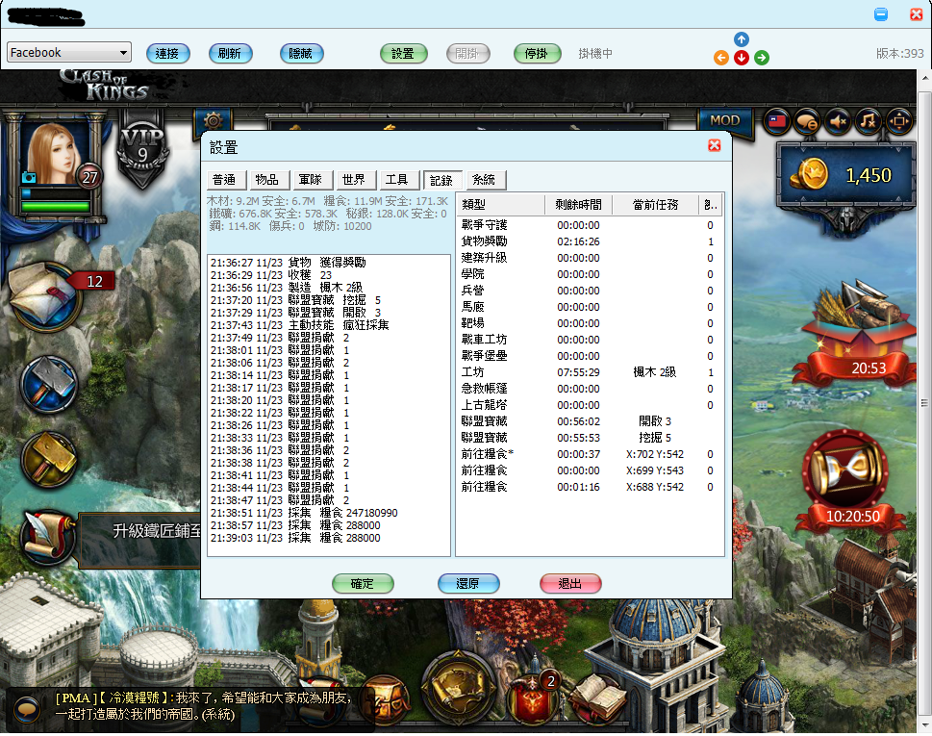The height and width of the screenshot is (736, 932).
Task: Open the open book icon
Action: coord(600,697)
